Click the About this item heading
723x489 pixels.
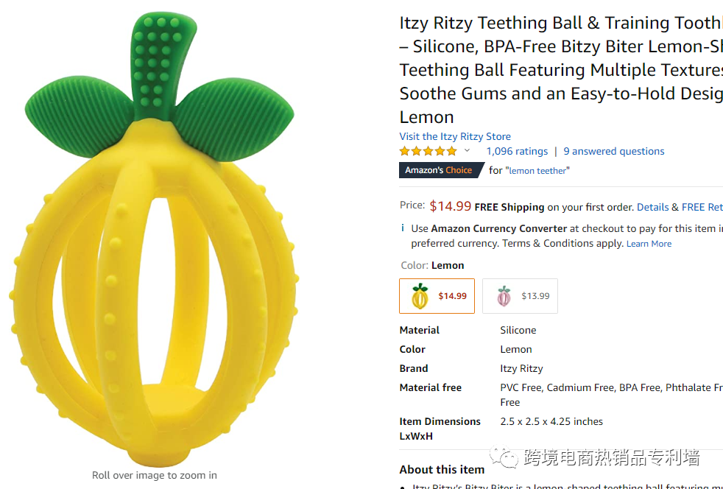(442, 469)
